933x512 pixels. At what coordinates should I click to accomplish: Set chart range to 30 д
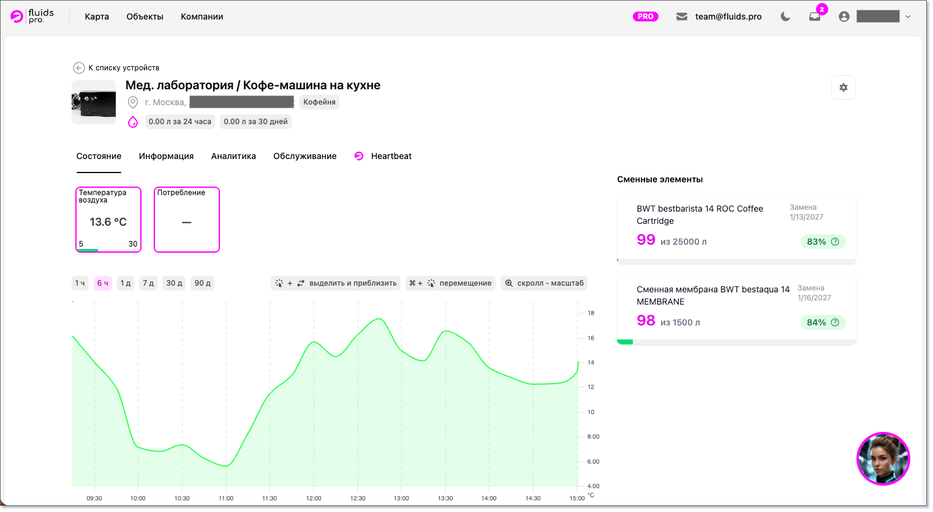(x=174, y=283)
